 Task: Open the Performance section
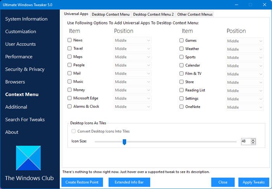[19, 57]
